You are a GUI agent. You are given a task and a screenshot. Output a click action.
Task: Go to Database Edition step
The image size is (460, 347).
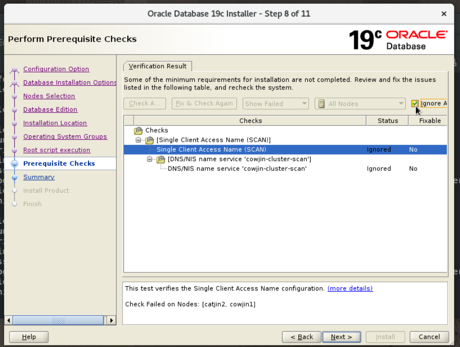[x=50, y=109]
